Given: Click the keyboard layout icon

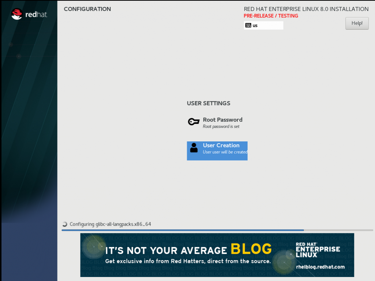Looking at the screenshot, I should tap(248, 25).
